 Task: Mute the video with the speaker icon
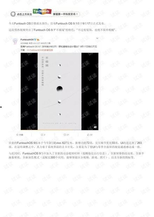[95, 127]
